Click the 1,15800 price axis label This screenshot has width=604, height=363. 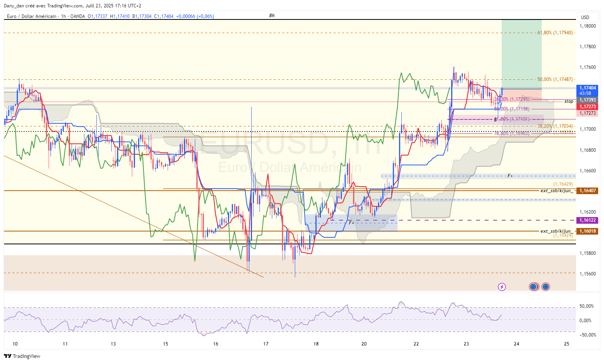click(x=588, y=253)
